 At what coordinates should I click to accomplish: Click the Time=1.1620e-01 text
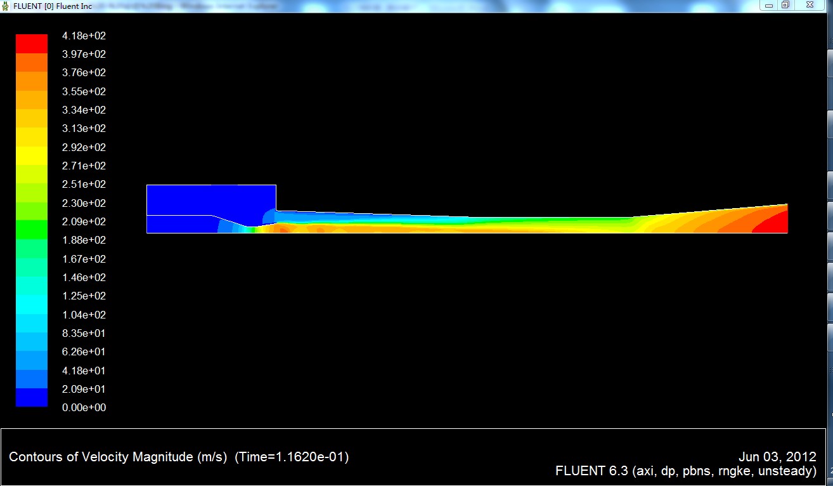click(x=292, y=457)
